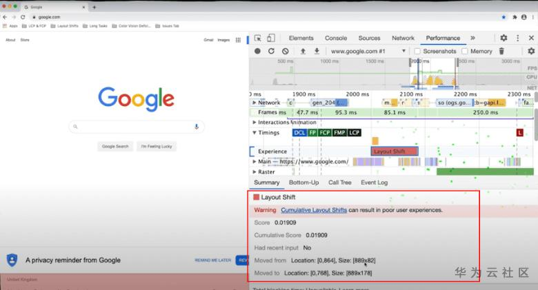The image size is (538, 290).
Task: Enable the Screenshots checkbox
Action: [417, 51]
